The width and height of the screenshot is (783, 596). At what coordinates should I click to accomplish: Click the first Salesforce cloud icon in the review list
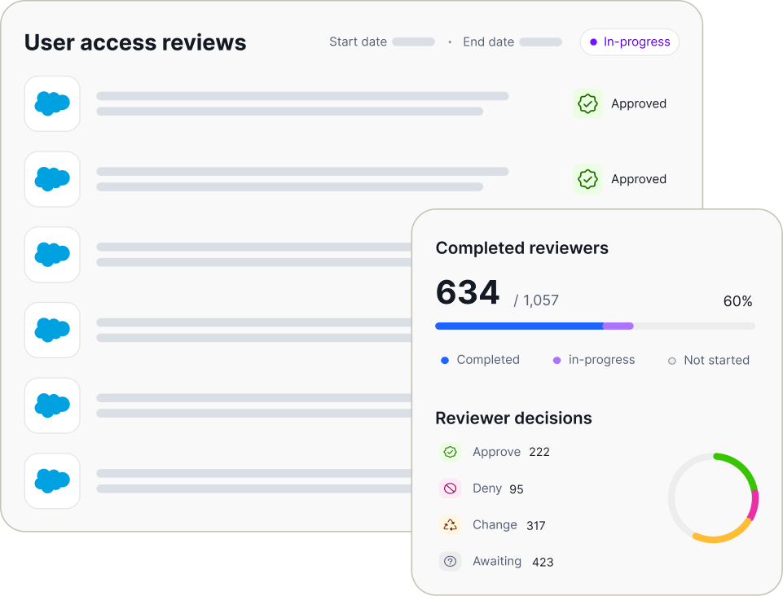pyautogui.click(x=52, y=104)
